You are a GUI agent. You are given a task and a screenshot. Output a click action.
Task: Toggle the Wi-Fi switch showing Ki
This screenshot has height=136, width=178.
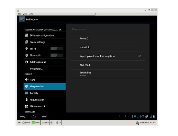[x=57, y=49]
